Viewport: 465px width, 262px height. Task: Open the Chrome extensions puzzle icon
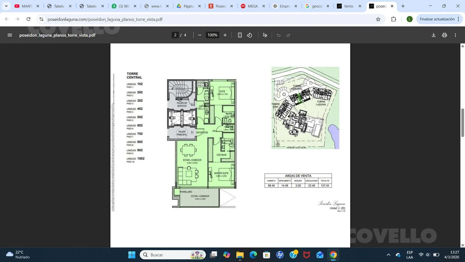(x=394, y=19)
